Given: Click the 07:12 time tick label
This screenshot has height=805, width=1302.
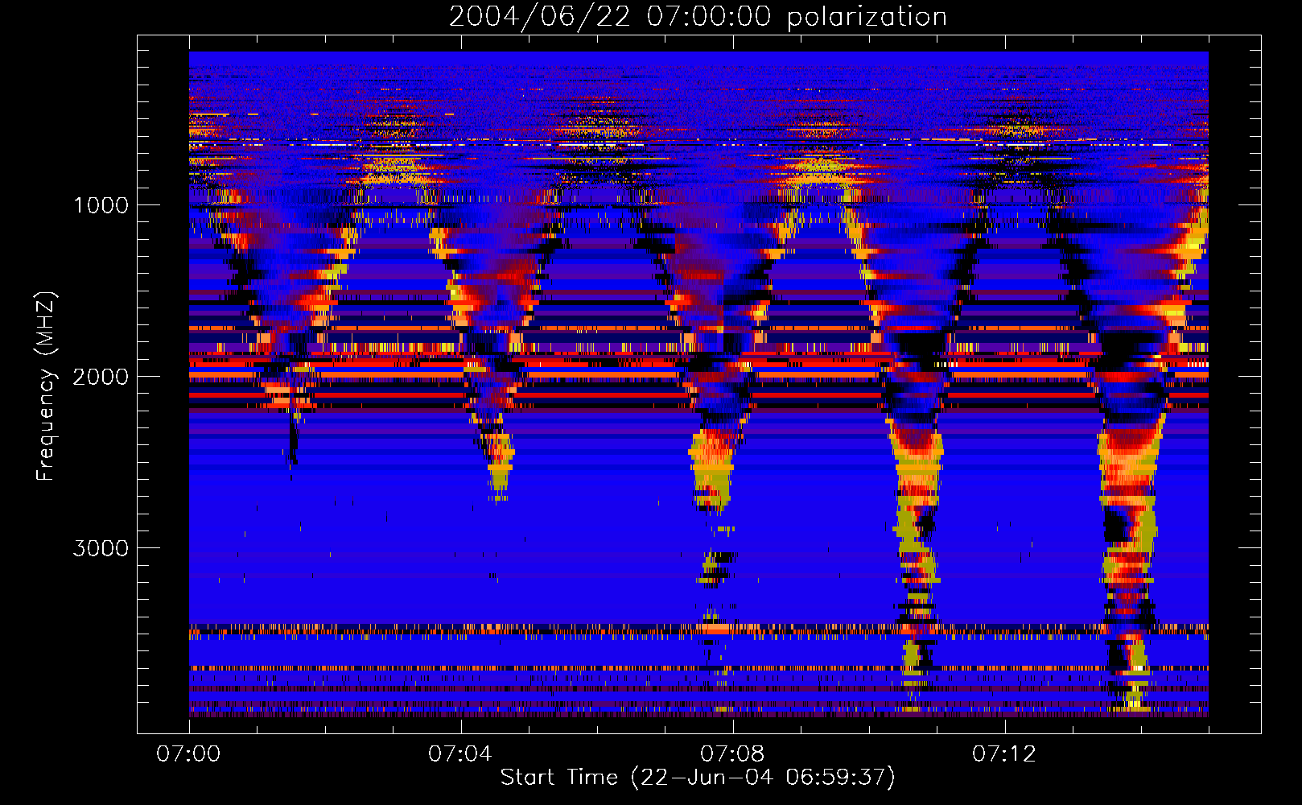Looking at the screenshot, I should [x=1004, y=754].
